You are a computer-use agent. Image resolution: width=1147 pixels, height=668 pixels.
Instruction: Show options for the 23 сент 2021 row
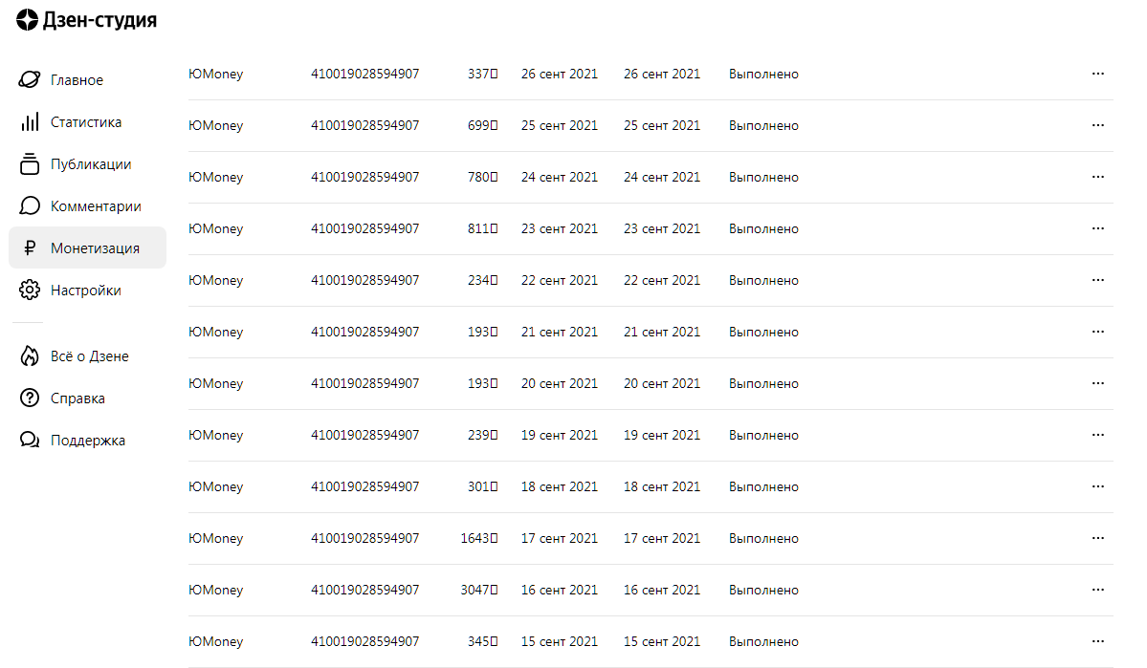1097,228
